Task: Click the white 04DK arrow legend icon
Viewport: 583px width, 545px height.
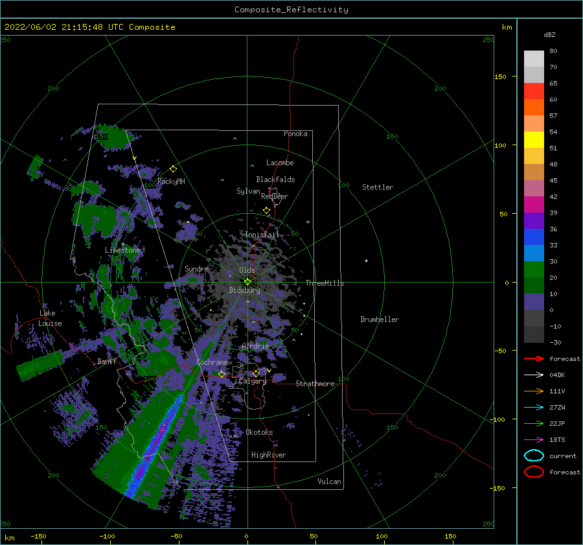Action: pyautogui.click(x=534, y=375)
